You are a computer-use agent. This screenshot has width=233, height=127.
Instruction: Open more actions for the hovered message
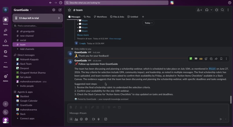point(226,59)
